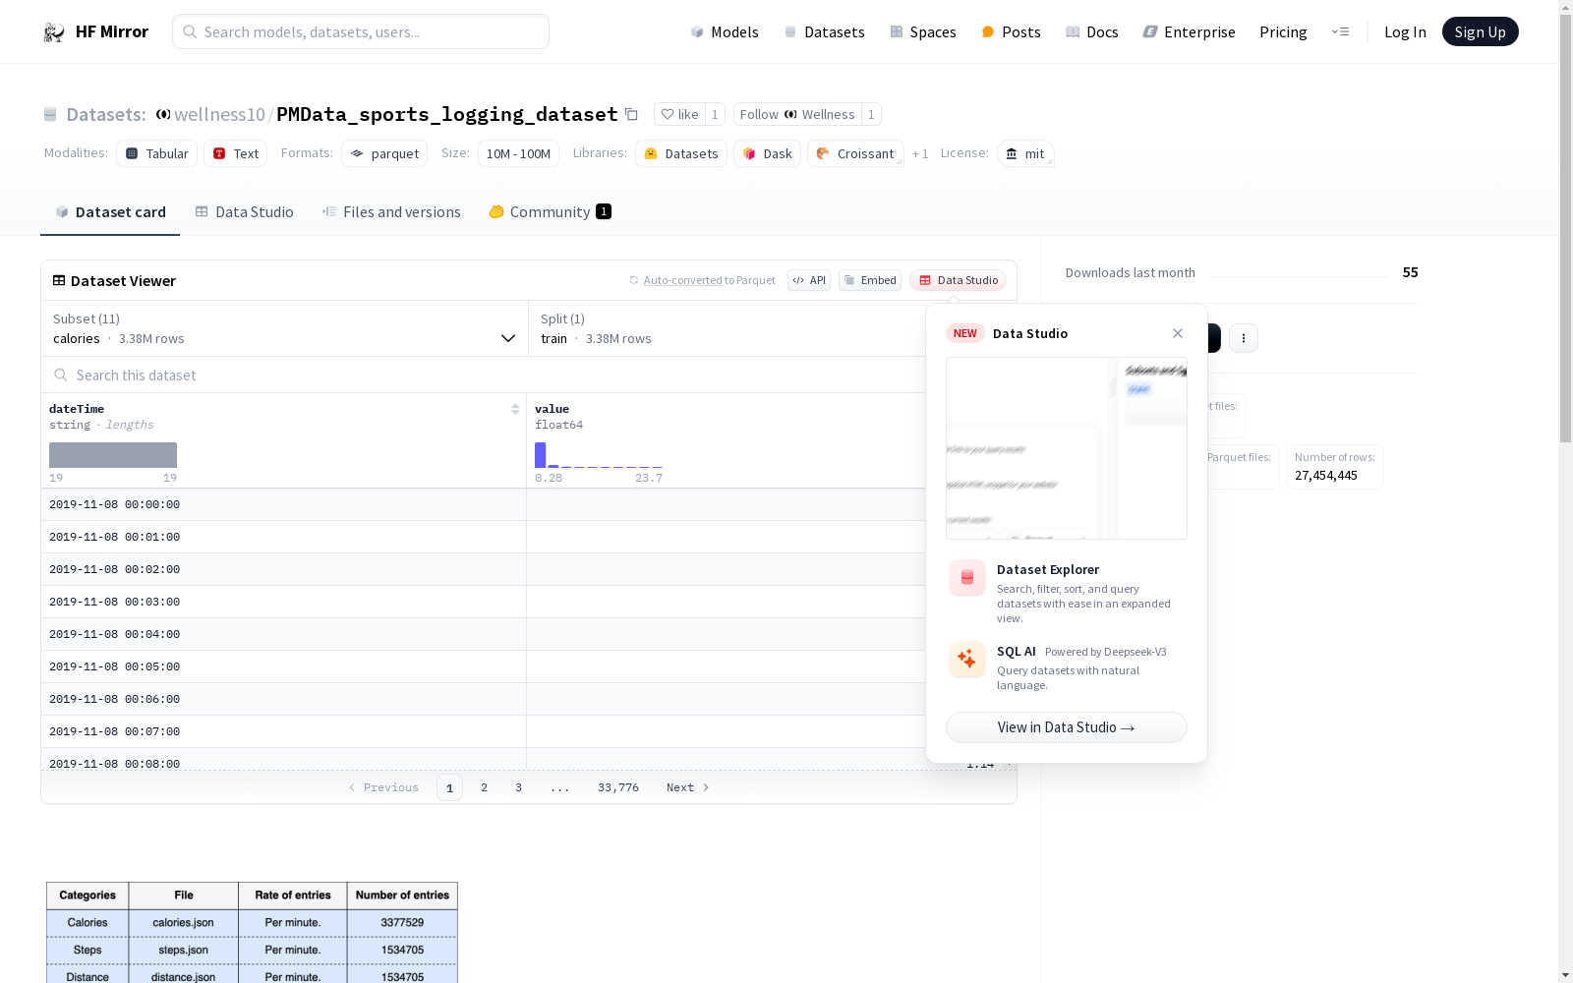The width and height of the screenshot is (1573, 983).
Task: Click the Datasets library tag
Action: tap(681, 153)
